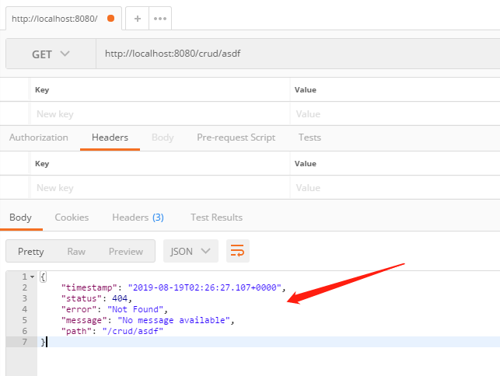Switch to the Authorization tab
The image size is (500, 376).
38,138
